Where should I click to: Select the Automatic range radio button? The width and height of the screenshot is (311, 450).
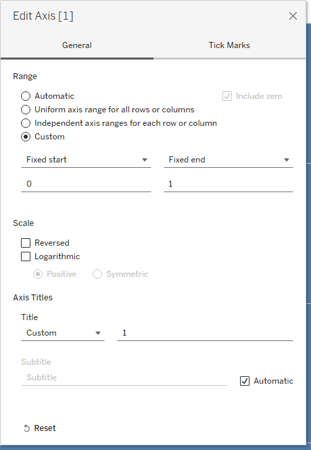26,96
